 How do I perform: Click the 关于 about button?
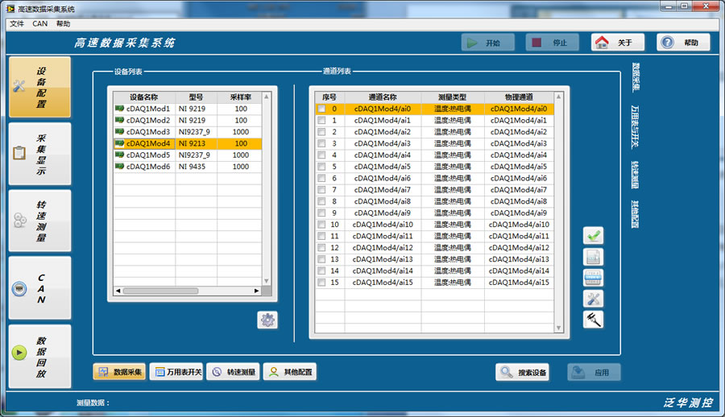[x=617, y=43]
